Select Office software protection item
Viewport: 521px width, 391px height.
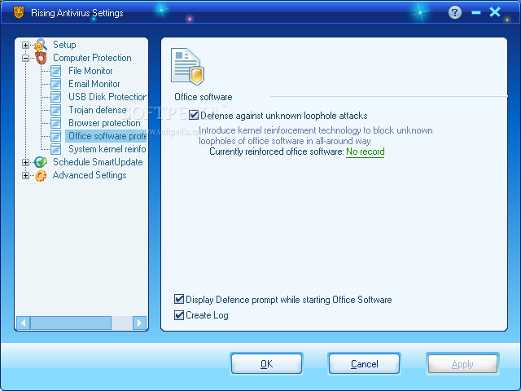(107, 136)
